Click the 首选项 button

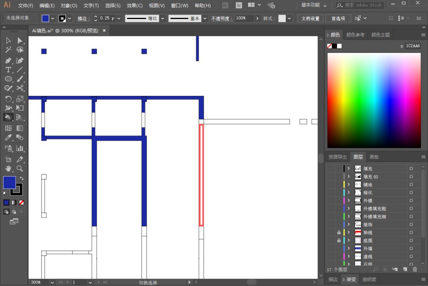pos(338,18)
